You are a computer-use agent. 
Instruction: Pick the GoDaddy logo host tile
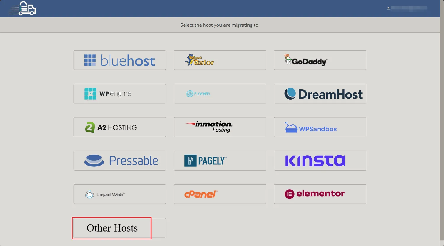pos(320,60)
